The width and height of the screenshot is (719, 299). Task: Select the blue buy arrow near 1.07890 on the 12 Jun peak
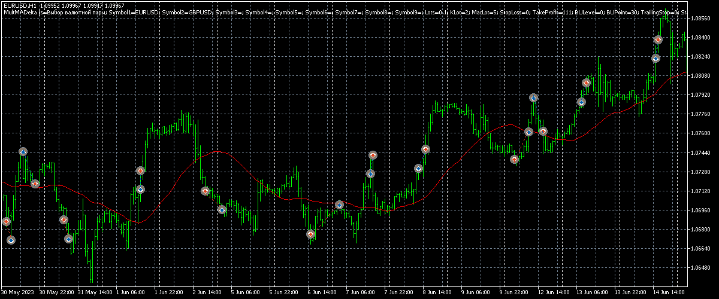point(533,97)
